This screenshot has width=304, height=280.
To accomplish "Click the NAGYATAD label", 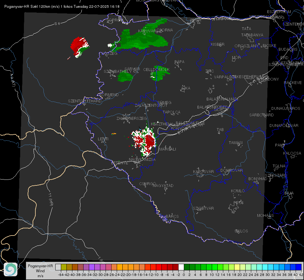I will (x=163, y=185).
